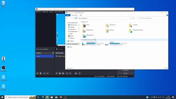Open OBS Файл menu
176x99 pixels.
(38, 12)
